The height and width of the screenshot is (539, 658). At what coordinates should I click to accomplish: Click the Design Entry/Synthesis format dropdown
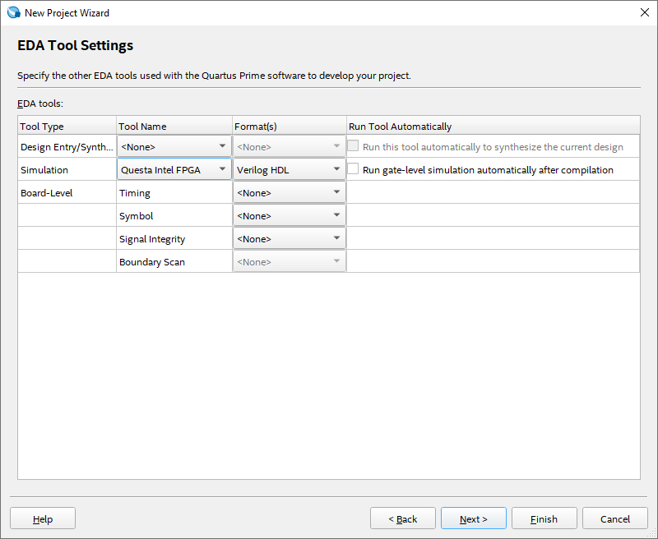coord(290,147)
